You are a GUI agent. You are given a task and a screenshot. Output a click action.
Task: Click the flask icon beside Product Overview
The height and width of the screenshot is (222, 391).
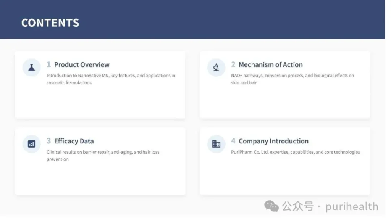tap(31, 68)
